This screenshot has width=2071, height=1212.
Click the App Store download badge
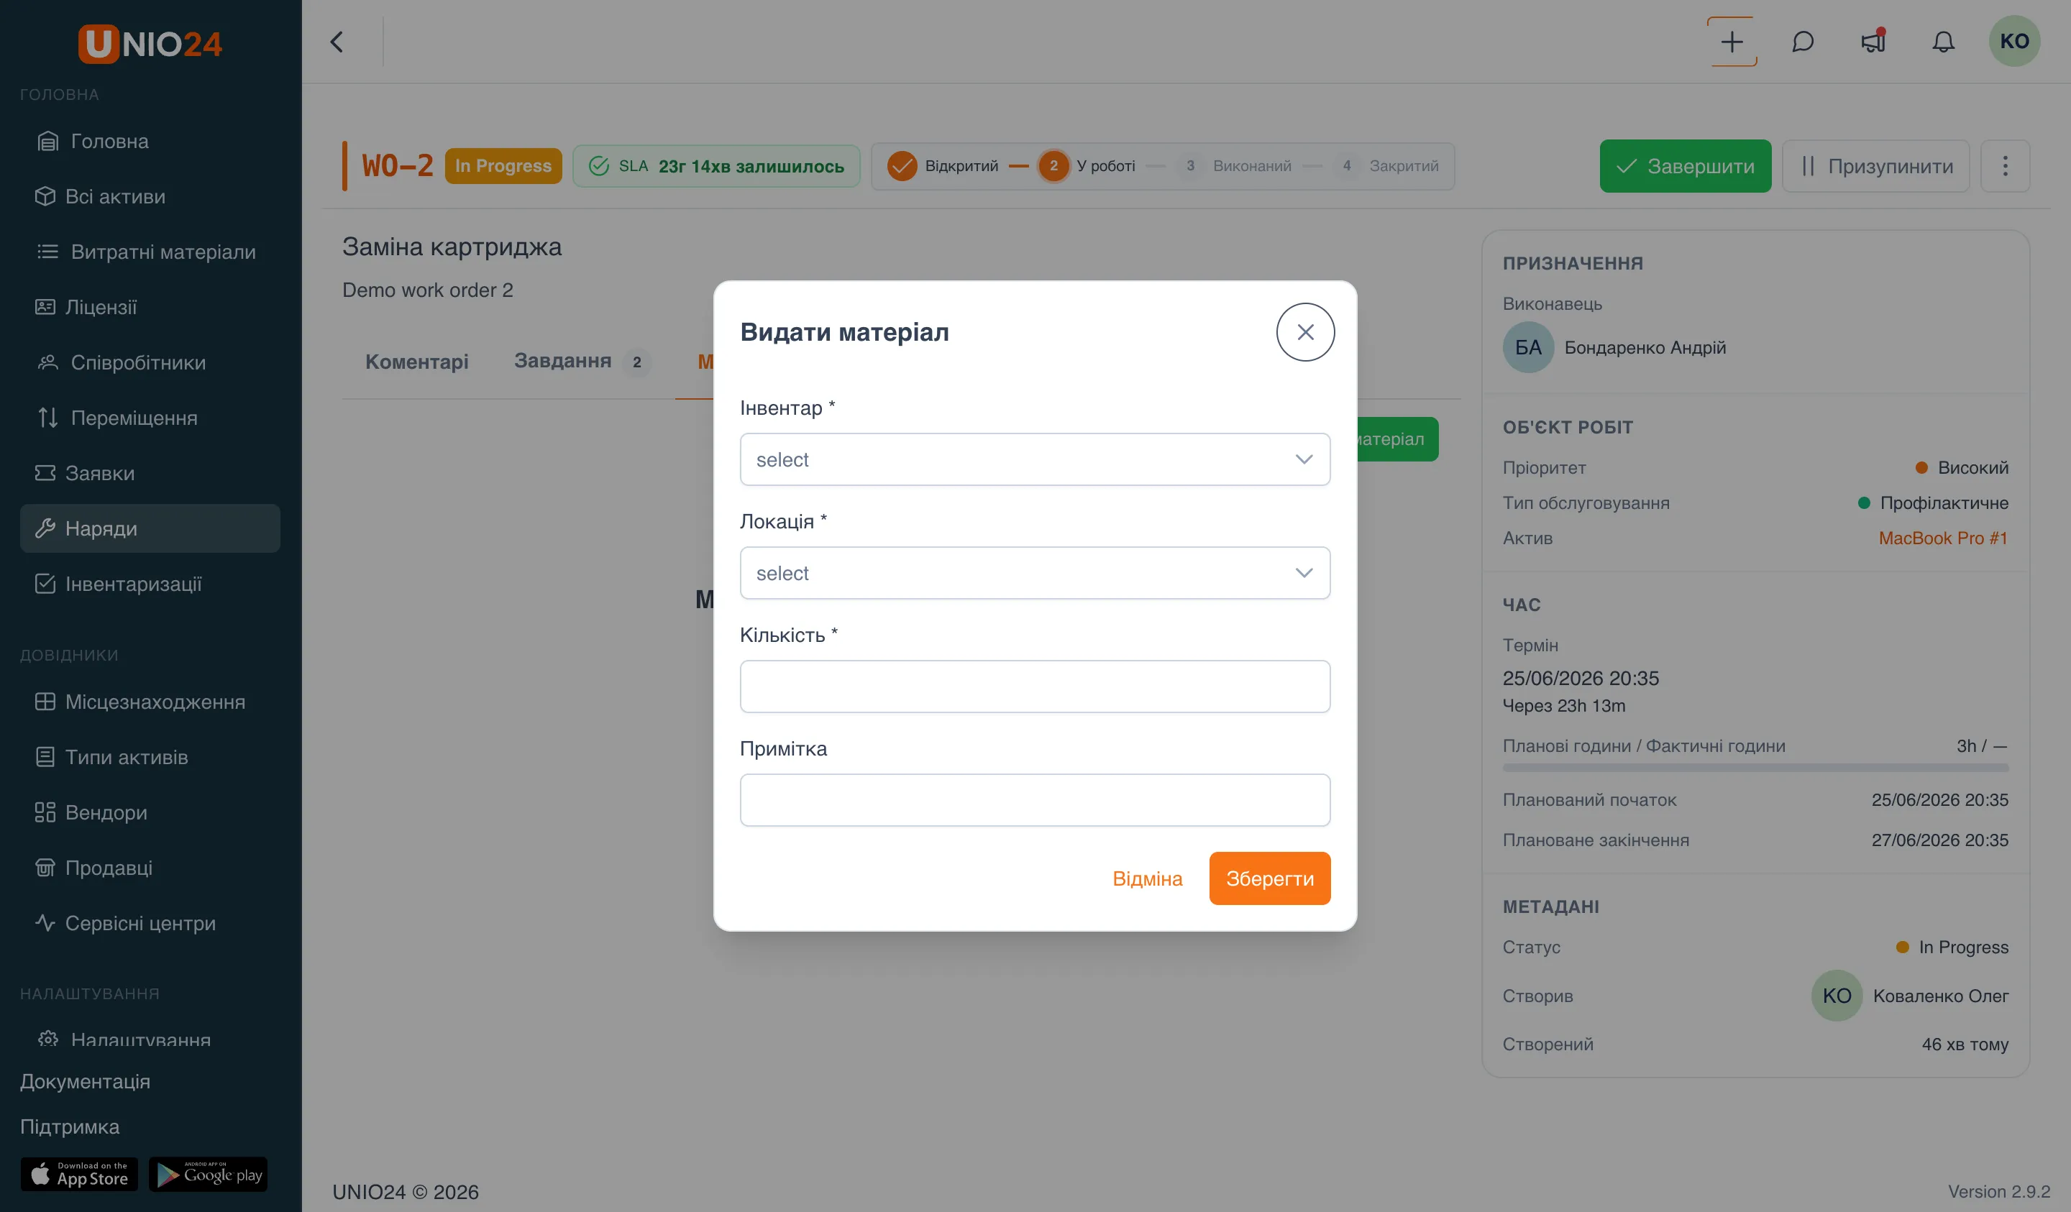(x=80, y=1173)
